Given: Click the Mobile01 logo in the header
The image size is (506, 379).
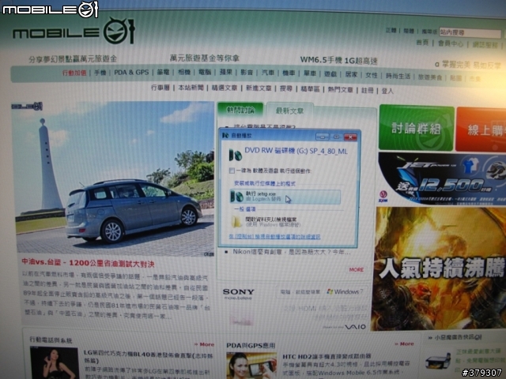Looking at the screenshot, I should 74,32.
